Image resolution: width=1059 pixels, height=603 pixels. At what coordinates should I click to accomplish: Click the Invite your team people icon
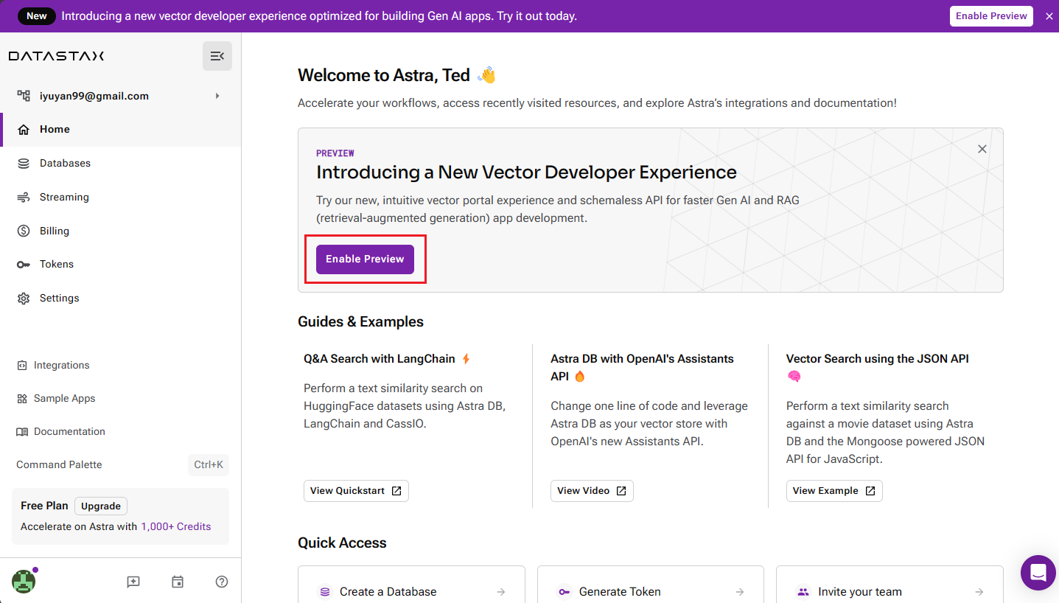tap(803, 592)
